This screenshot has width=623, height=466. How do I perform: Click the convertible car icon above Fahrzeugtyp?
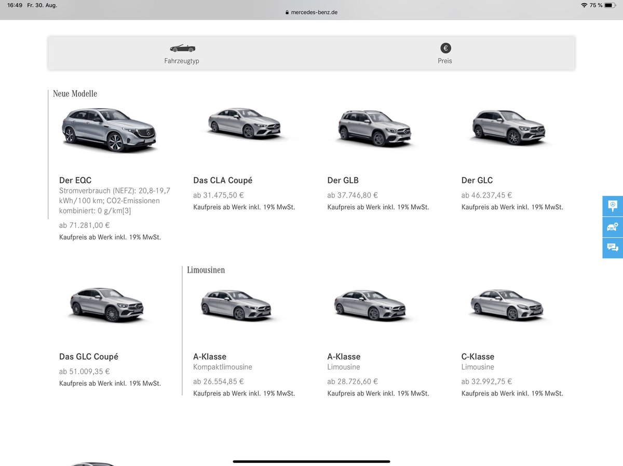(x=182, y=48)
